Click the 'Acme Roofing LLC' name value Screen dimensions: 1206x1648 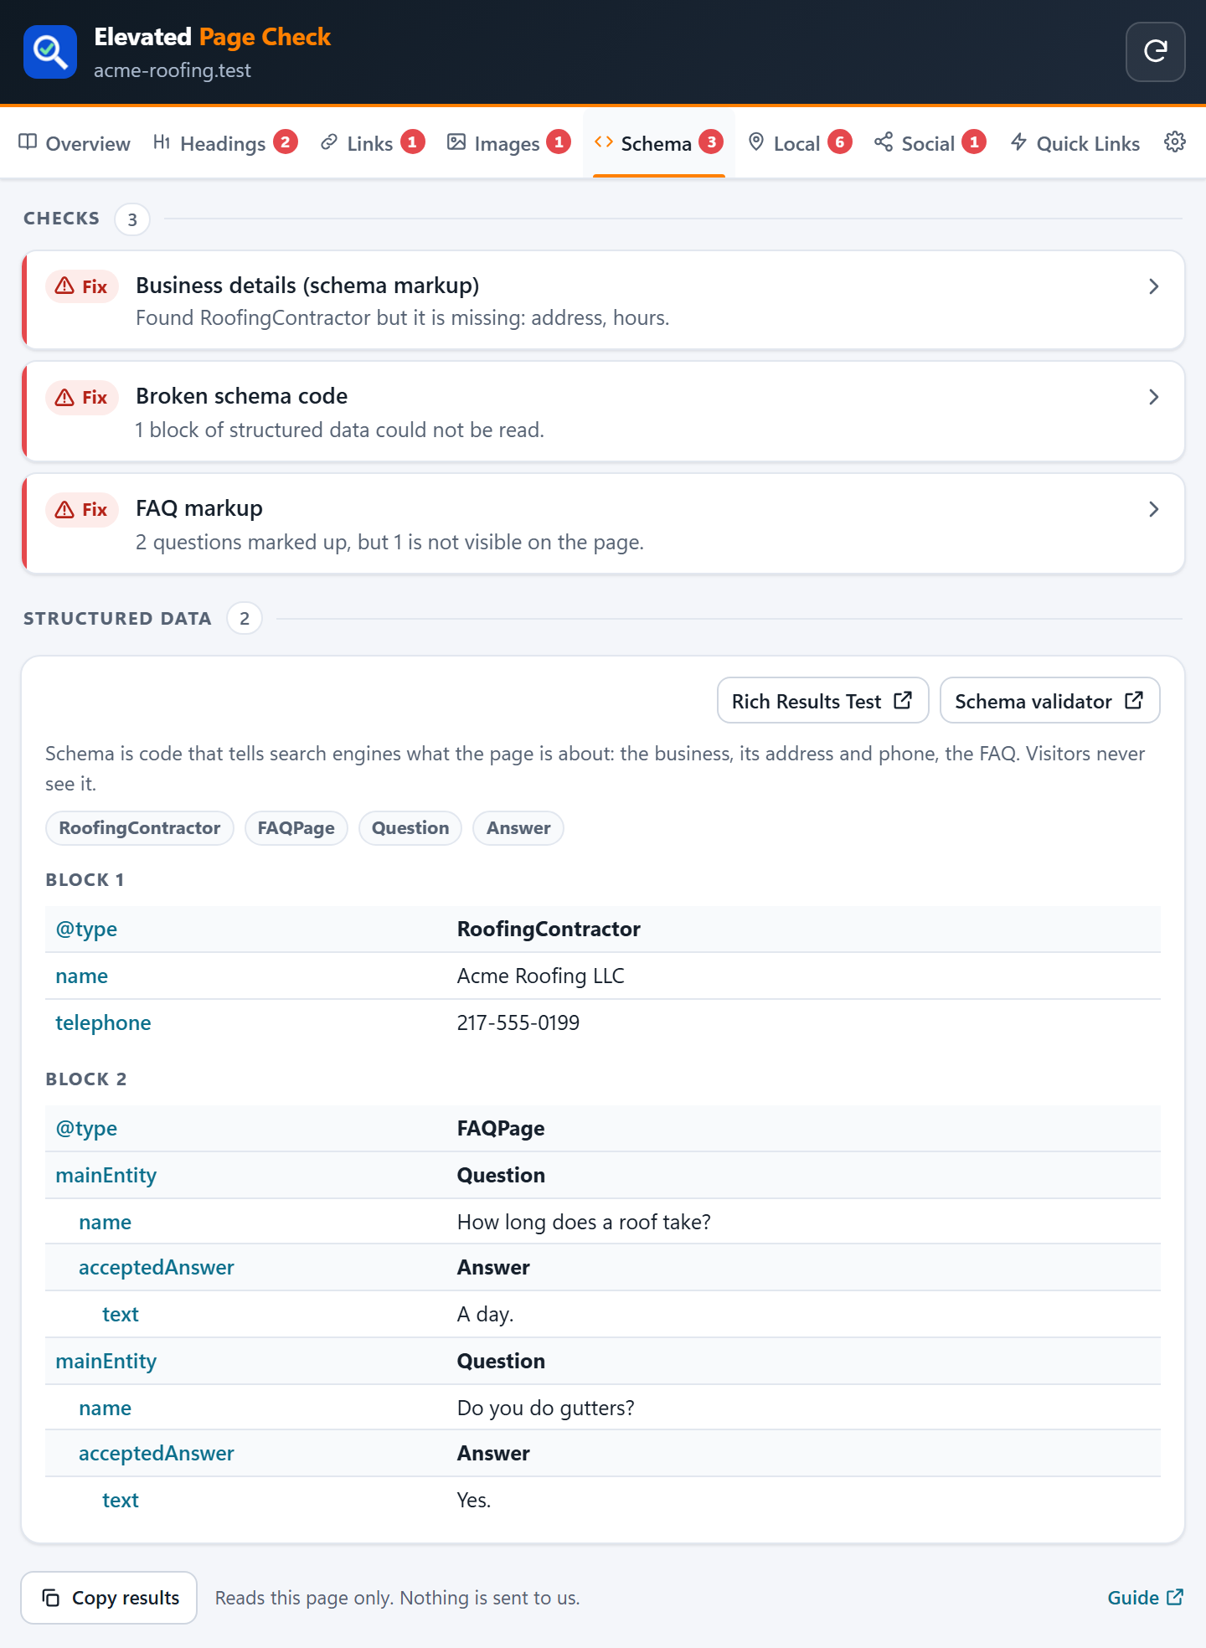point(541,976)
